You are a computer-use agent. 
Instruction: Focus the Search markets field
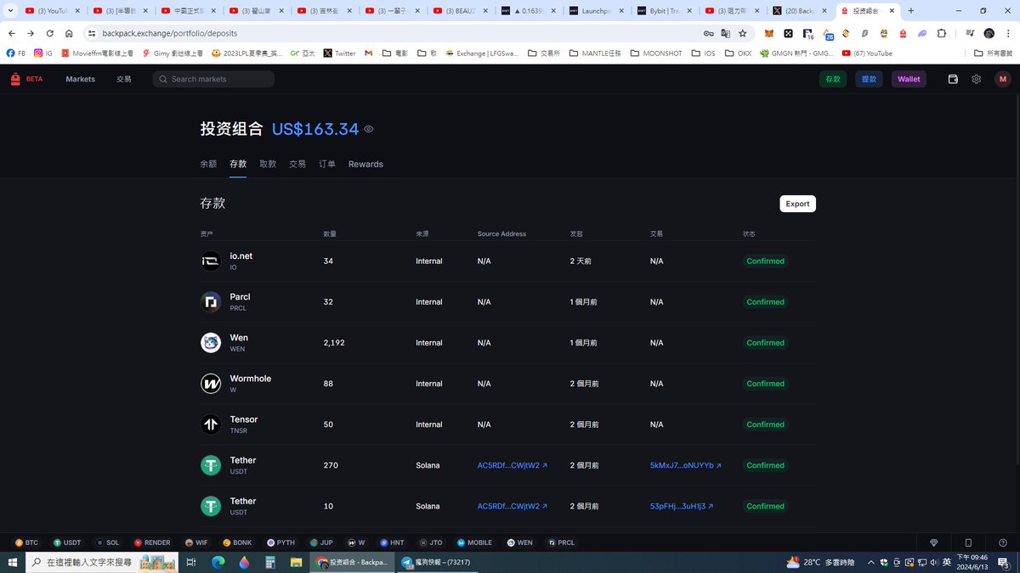tap(213, 79)
